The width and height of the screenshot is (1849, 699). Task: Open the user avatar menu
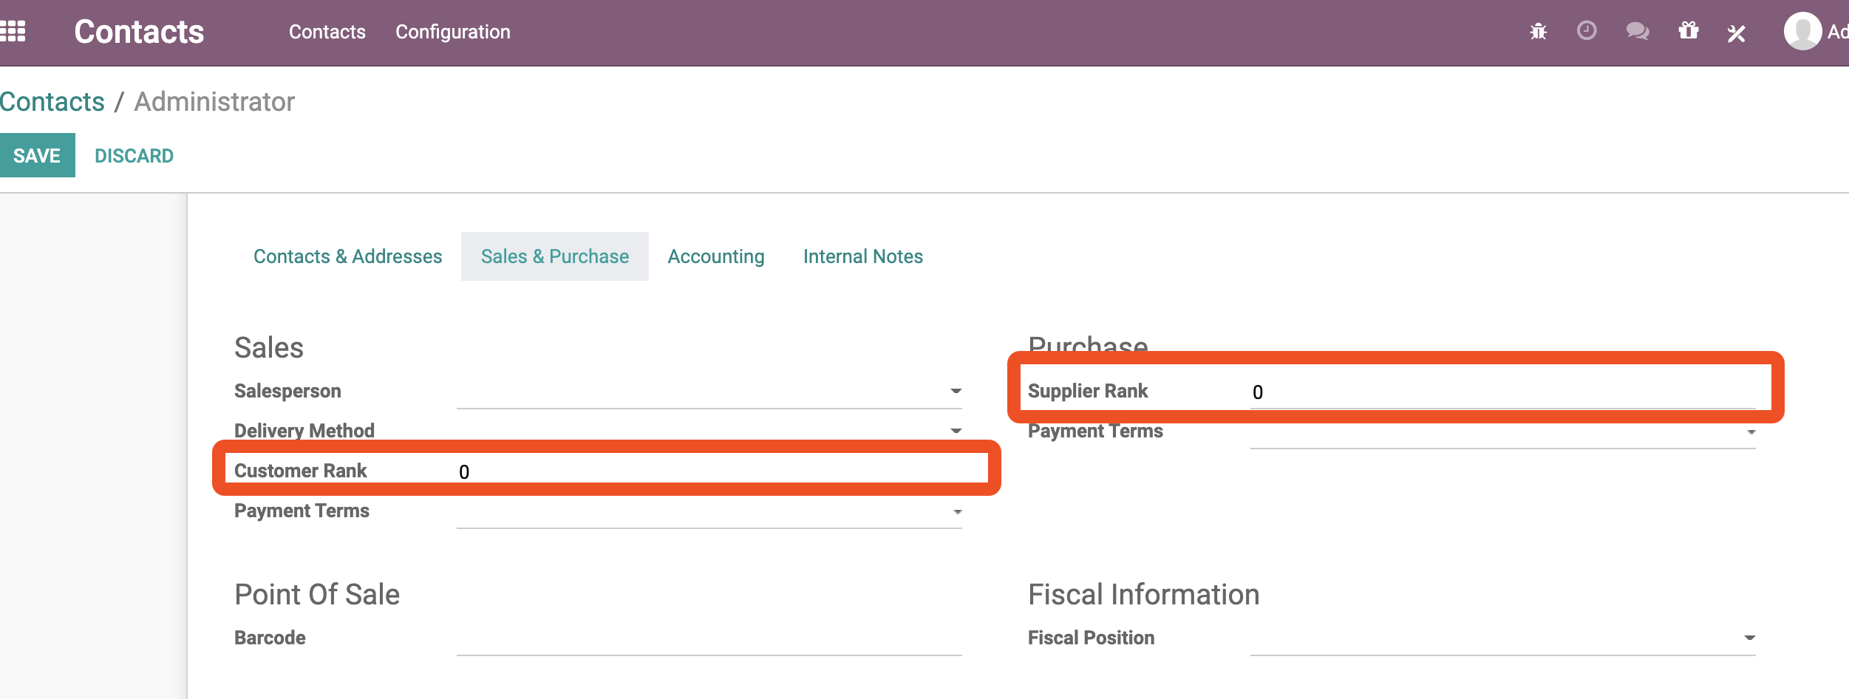pyautogui.click(x=1803, y=32)
